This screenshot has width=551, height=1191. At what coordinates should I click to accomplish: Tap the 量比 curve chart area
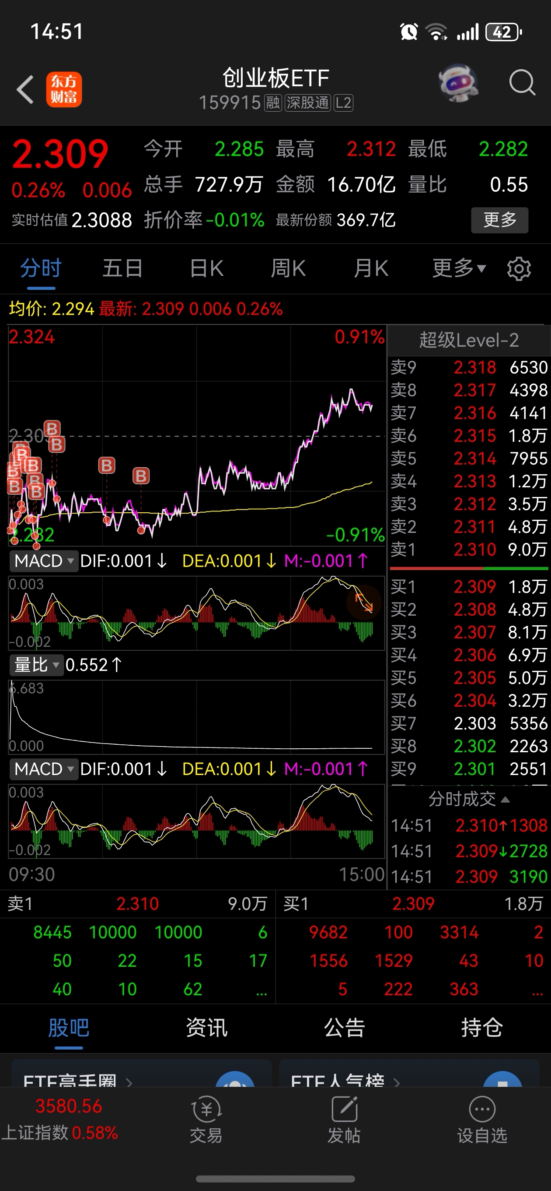tap(197, 716)
